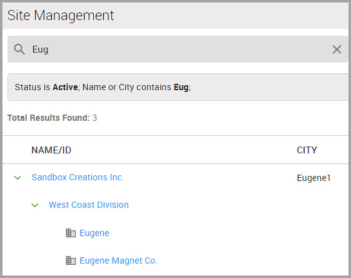The height and width of the screenshot is (278, 351).
Task: Click the building icon beside Eugene Magnet Co.
Action: pos(71,260)
